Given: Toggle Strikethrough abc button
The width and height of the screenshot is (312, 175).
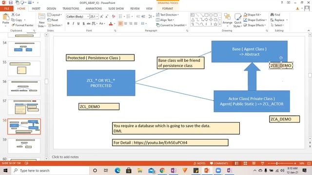Looking at the screenshot, I should pos(89,23).
